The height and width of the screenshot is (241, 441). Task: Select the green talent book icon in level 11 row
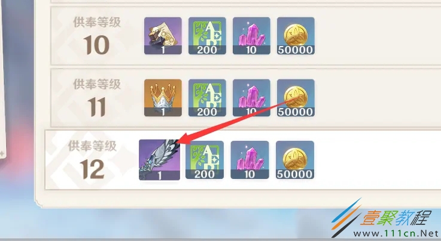click(207, 98)
